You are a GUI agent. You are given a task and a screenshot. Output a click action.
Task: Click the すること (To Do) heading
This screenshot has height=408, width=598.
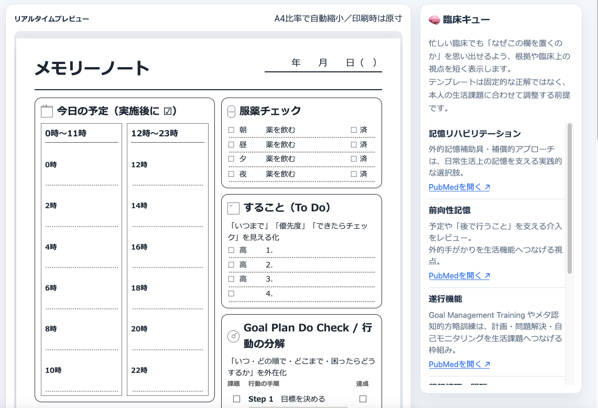click(287, 208)
